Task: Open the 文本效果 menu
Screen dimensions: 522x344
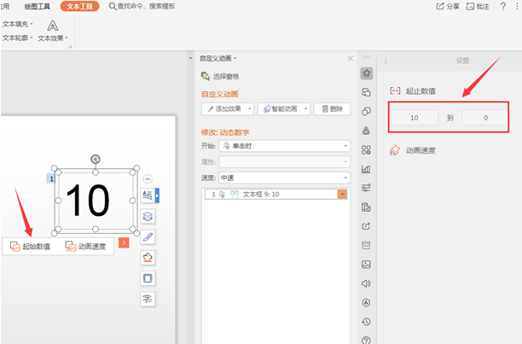Action: coord(53,38)
